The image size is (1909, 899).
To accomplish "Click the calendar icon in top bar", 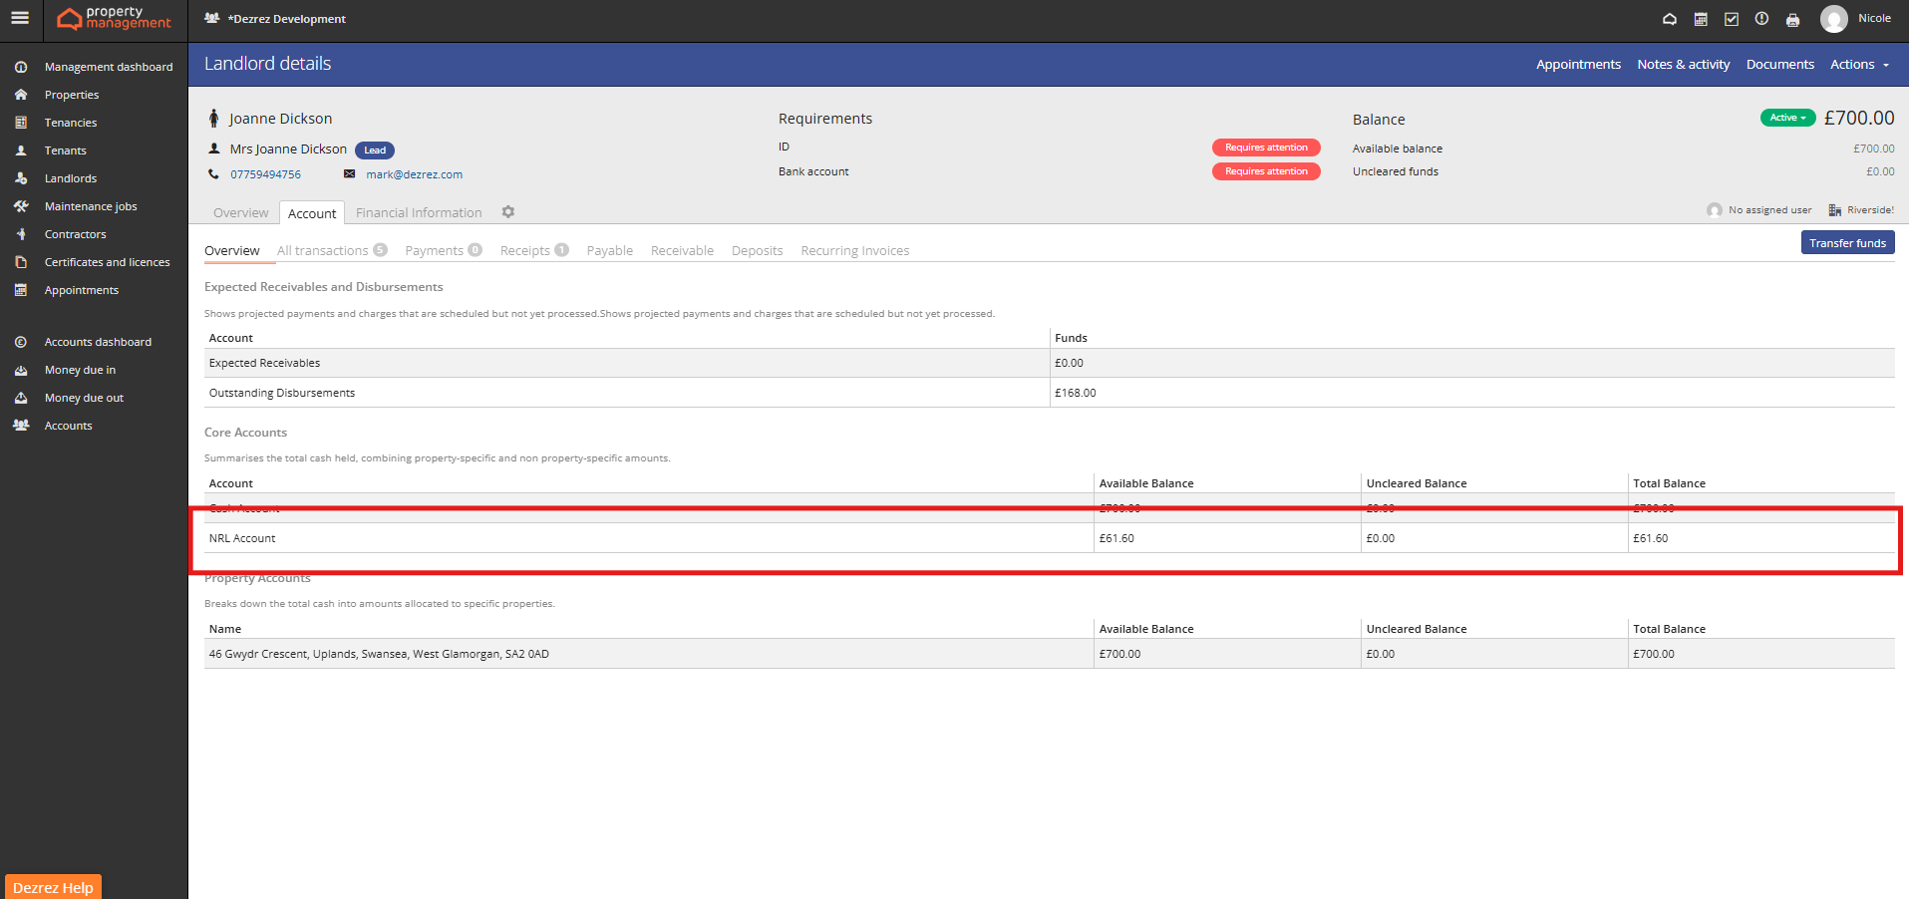I will click(x=1701, y=19).
